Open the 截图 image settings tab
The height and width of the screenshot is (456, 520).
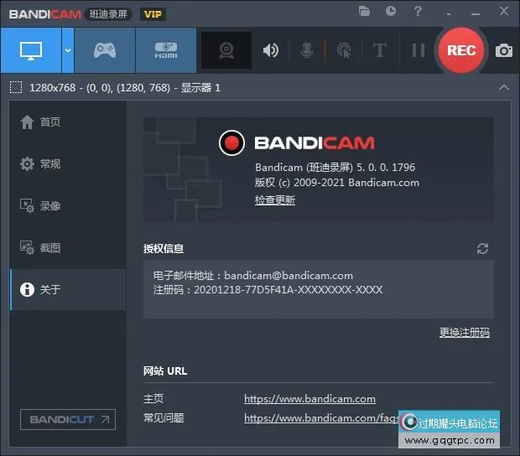68,247
